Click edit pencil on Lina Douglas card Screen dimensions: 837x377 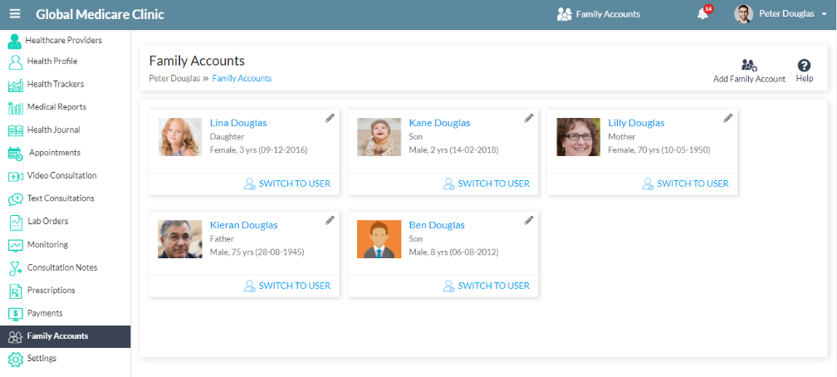[x=330, y=119]
